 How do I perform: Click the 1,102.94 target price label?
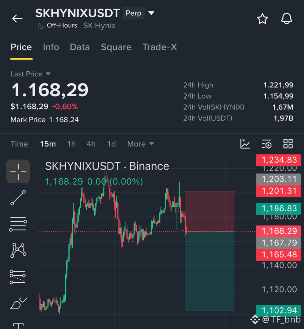279,310
